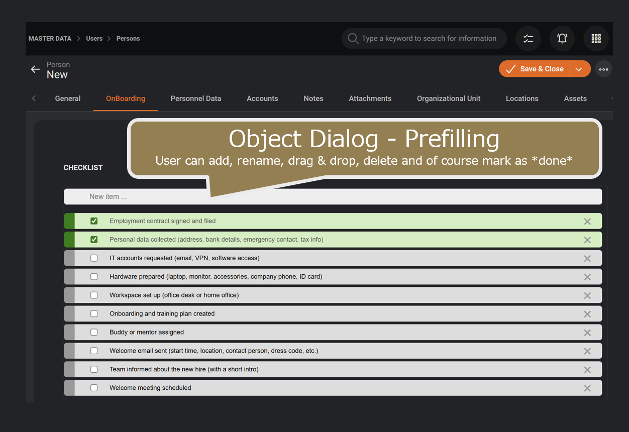Open the Personnel Data tab
The height and width of the screenshot is (432, 629).
click(196, 98)
